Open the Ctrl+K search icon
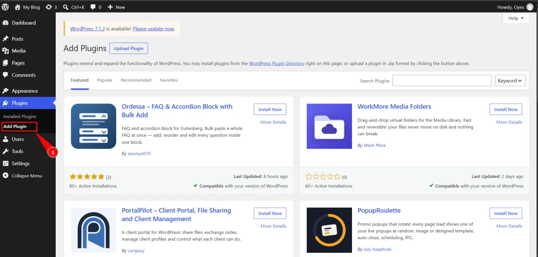Image resolution: width=538 pixels, height=257 pixels. pos(66,7)
